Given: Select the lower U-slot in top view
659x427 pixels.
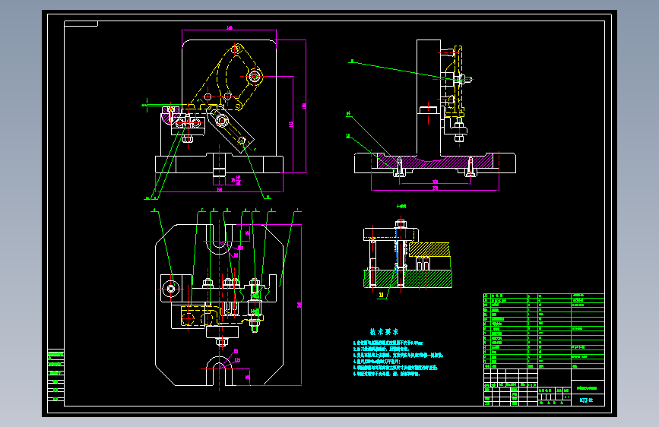Looking at the screenshot, I should tap(219, 371).
